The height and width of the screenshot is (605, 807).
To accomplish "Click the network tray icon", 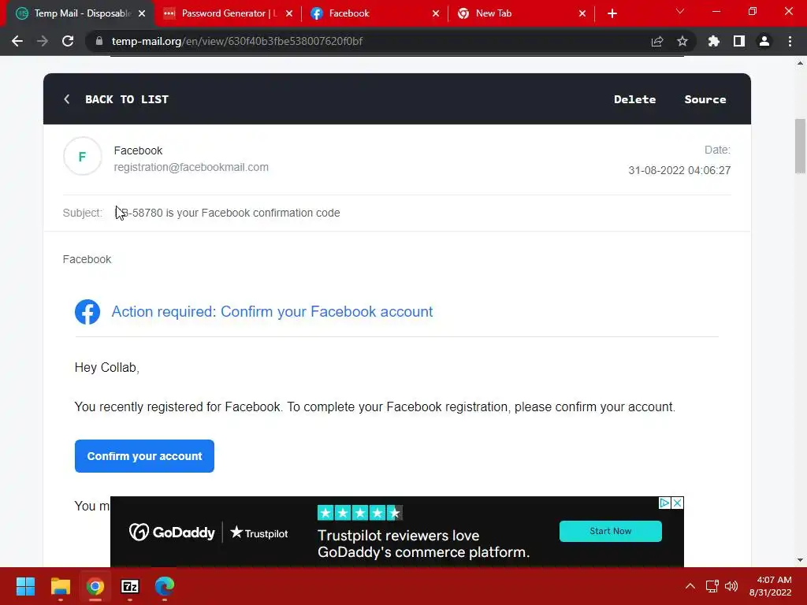I will [712, 586].
